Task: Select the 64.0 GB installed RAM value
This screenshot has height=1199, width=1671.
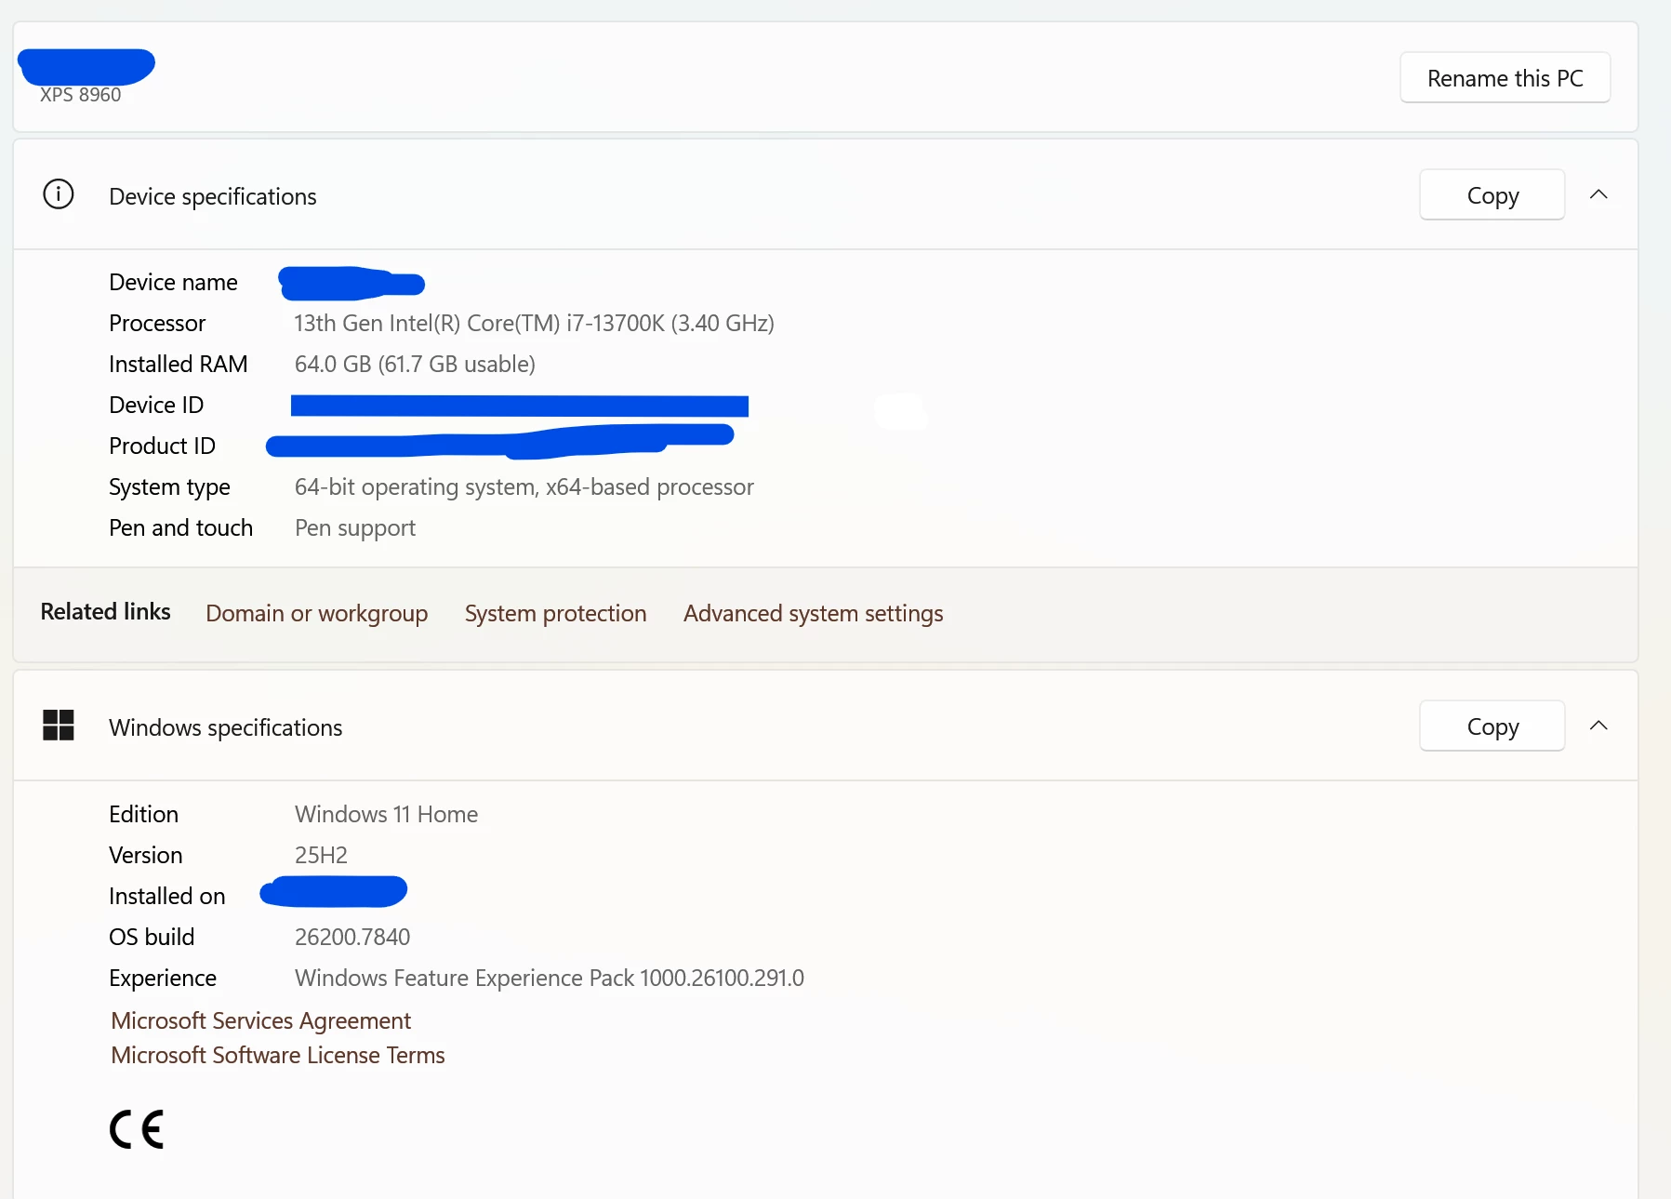Action: [x=415, y=364]
